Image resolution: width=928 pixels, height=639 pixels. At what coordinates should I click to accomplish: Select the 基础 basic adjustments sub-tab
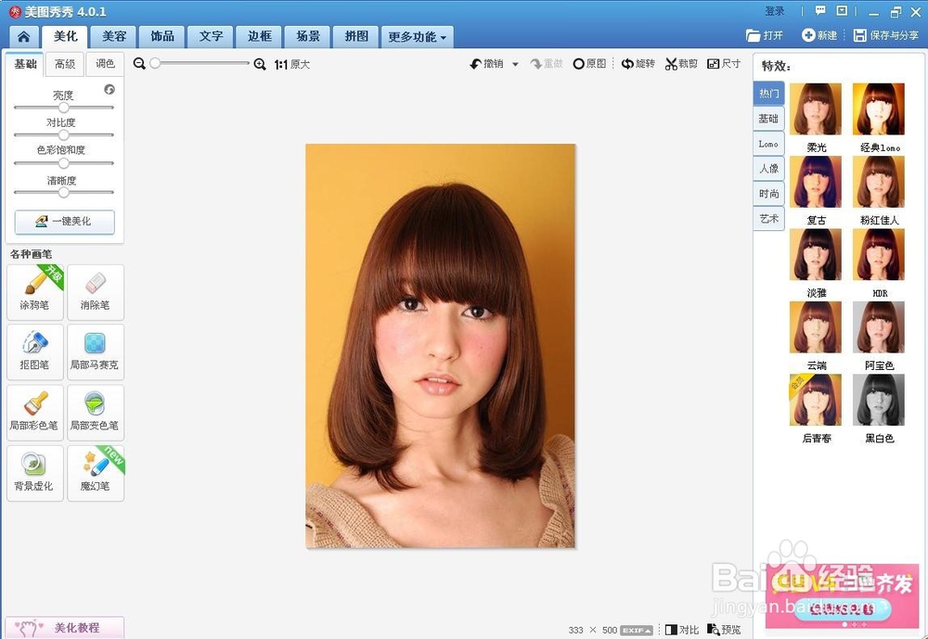25,64
